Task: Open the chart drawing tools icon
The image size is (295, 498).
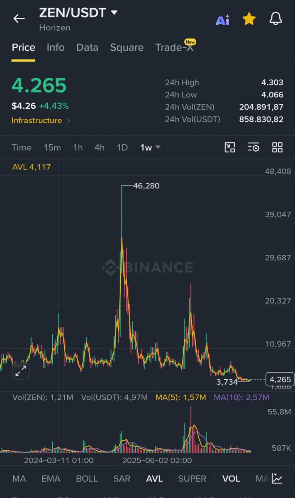Action: pyautogui.click(x=230, y=147)
